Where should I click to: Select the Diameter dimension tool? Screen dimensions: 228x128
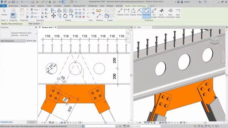point(146,13)
